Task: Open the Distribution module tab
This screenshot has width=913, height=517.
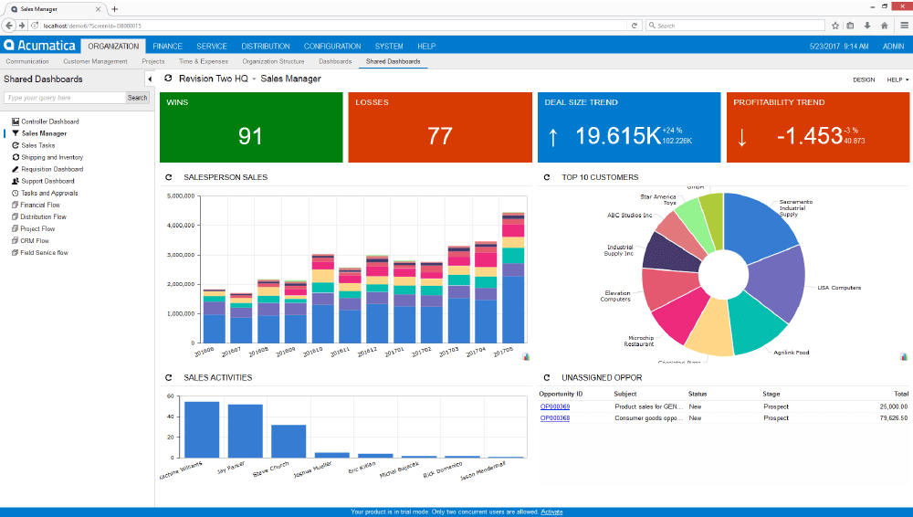Action: pyautogui.click(x=266, y=46)
